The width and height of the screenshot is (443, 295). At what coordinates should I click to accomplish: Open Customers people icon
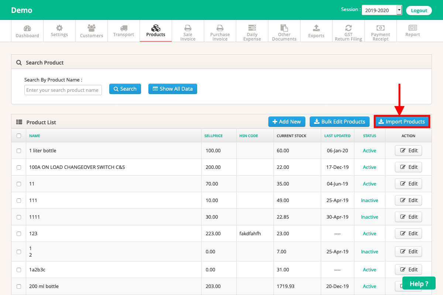(x=92, y=28)
